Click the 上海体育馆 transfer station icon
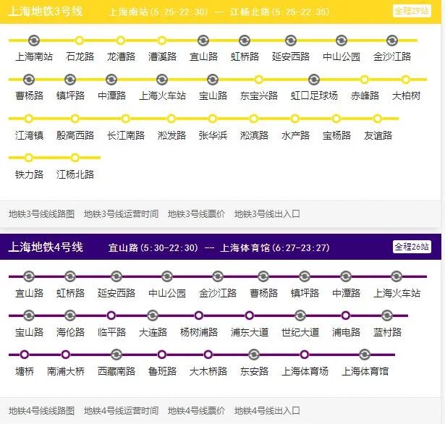Image resolution: width=445 pixels, height=424 pixels. point(365,355)
